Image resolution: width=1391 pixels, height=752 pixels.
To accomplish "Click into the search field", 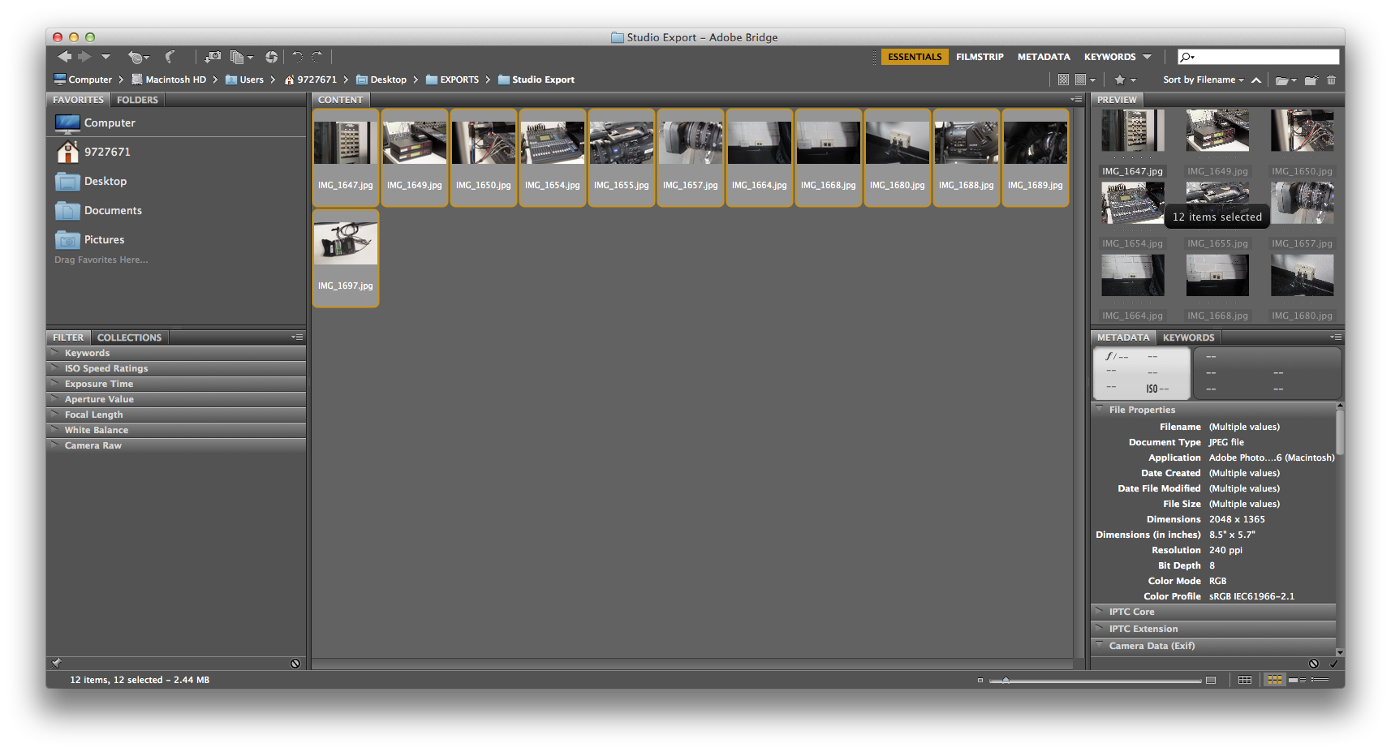I will tap(1258, 57).
